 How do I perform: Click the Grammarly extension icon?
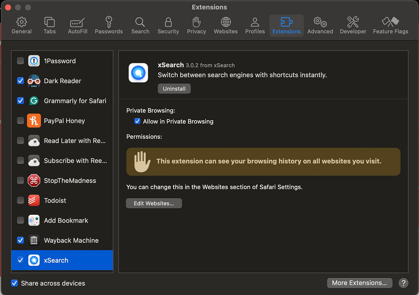[34, 101]
